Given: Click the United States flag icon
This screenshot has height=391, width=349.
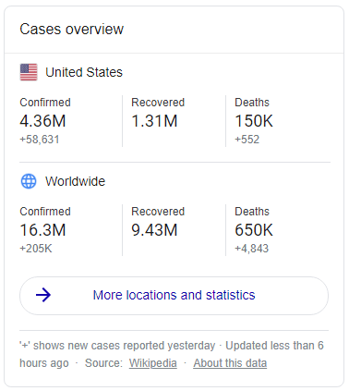Looking at the screenshot, I should coord(29,72).
